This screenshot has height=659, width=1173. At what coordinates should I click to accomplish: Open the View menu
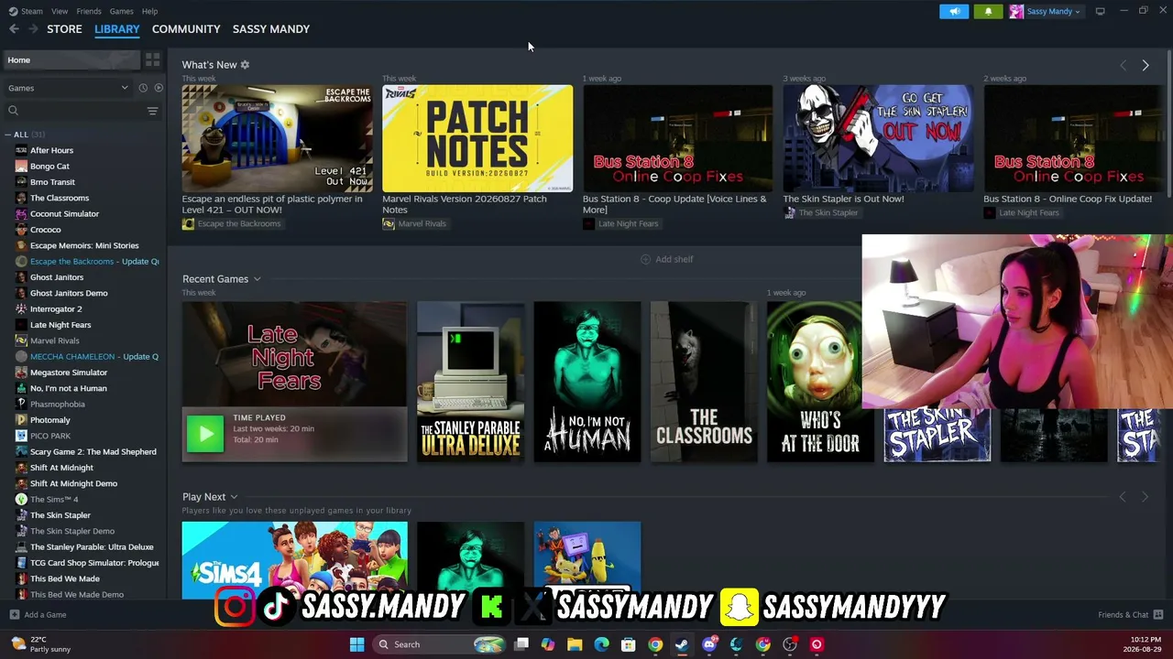point(60,11)
